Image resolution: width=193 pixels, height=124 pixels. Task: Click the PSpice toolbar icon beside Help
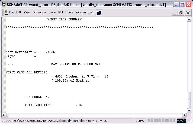point(99,13)
